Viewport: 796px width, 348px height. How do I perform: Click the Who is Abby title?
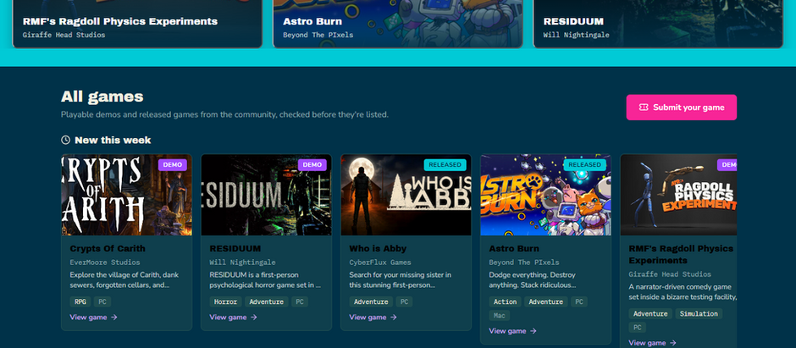[x=378, y=249]
